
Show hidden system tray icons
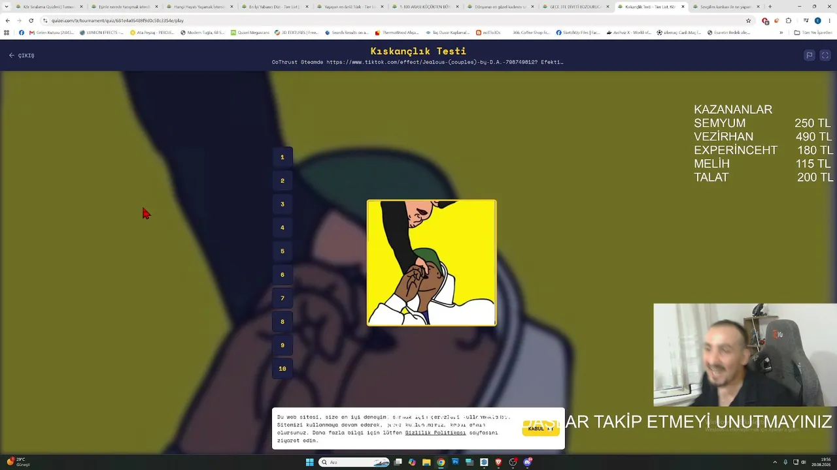click(x=775, y=462)
